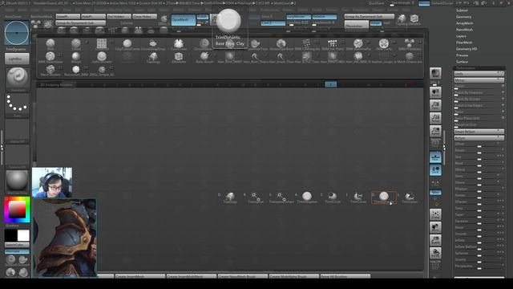This screenshot has width=513, height=289.
Task: Select the SoftConcrete brush
Action: click(102, 57)
